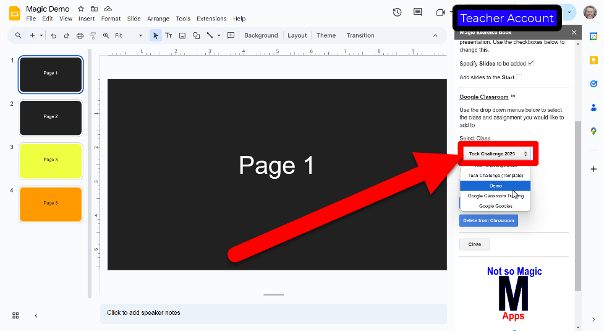Choose Demo from the class list
Image resolution: width=604 pixels, height=331 pixels.
click(495, 186)
